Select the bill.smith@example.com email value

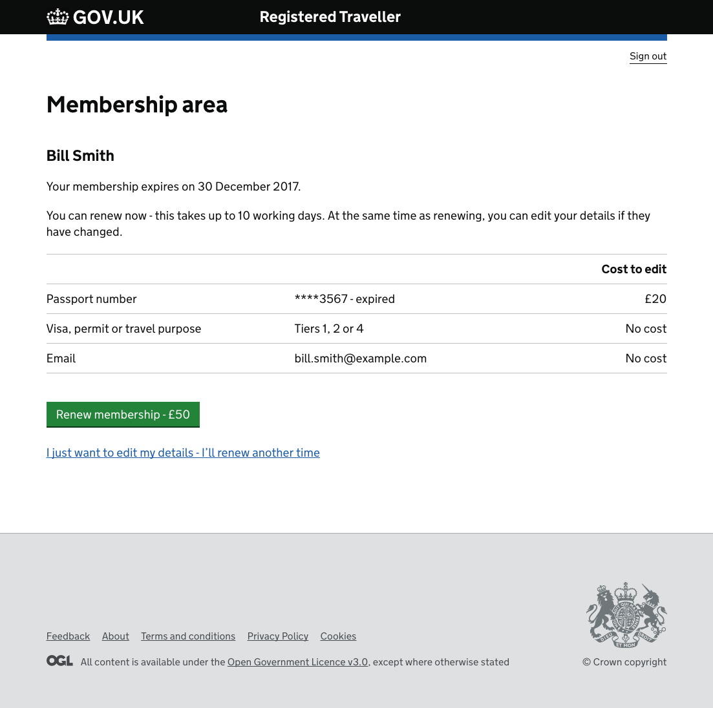tap(361, 359)
